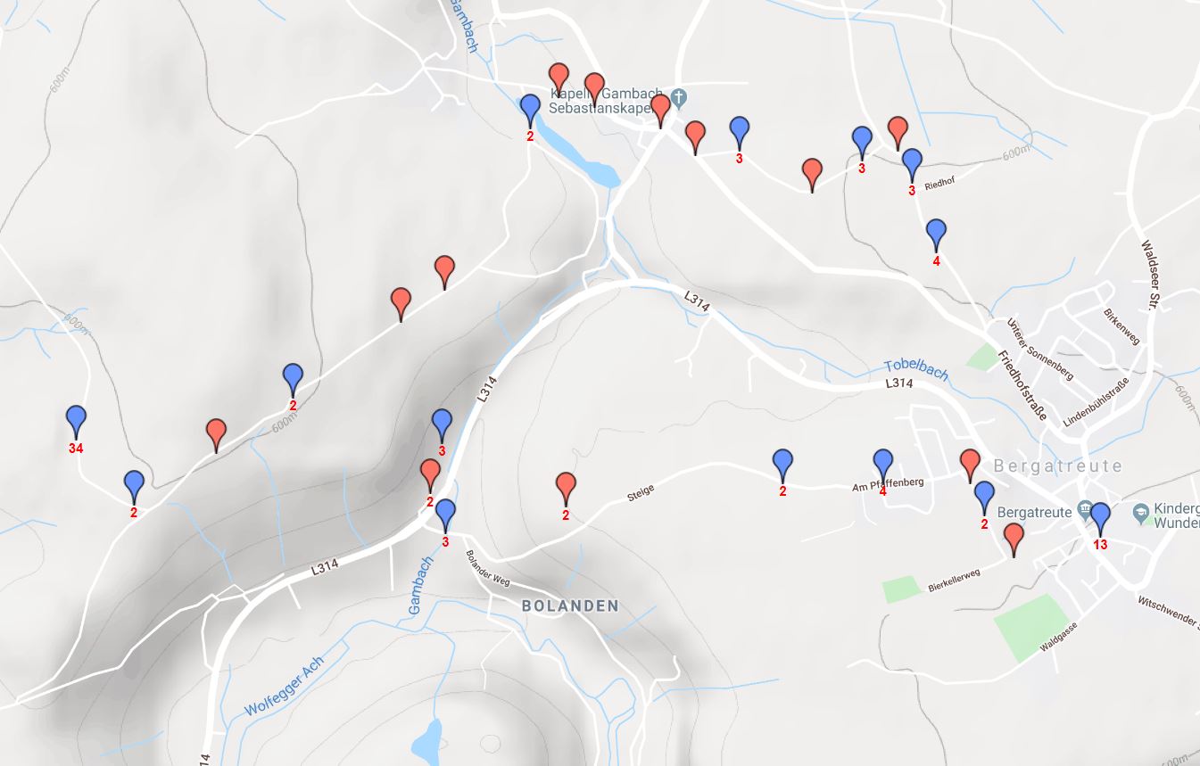Screen dimensions: 1200x766
Task: Select the blue marker 4 at Am Pfaffenberg
Action: 883,465
